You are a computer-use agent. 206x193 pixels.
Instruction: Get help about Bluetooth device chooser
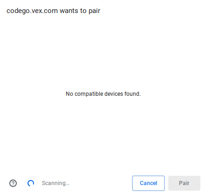coord(13,183)
